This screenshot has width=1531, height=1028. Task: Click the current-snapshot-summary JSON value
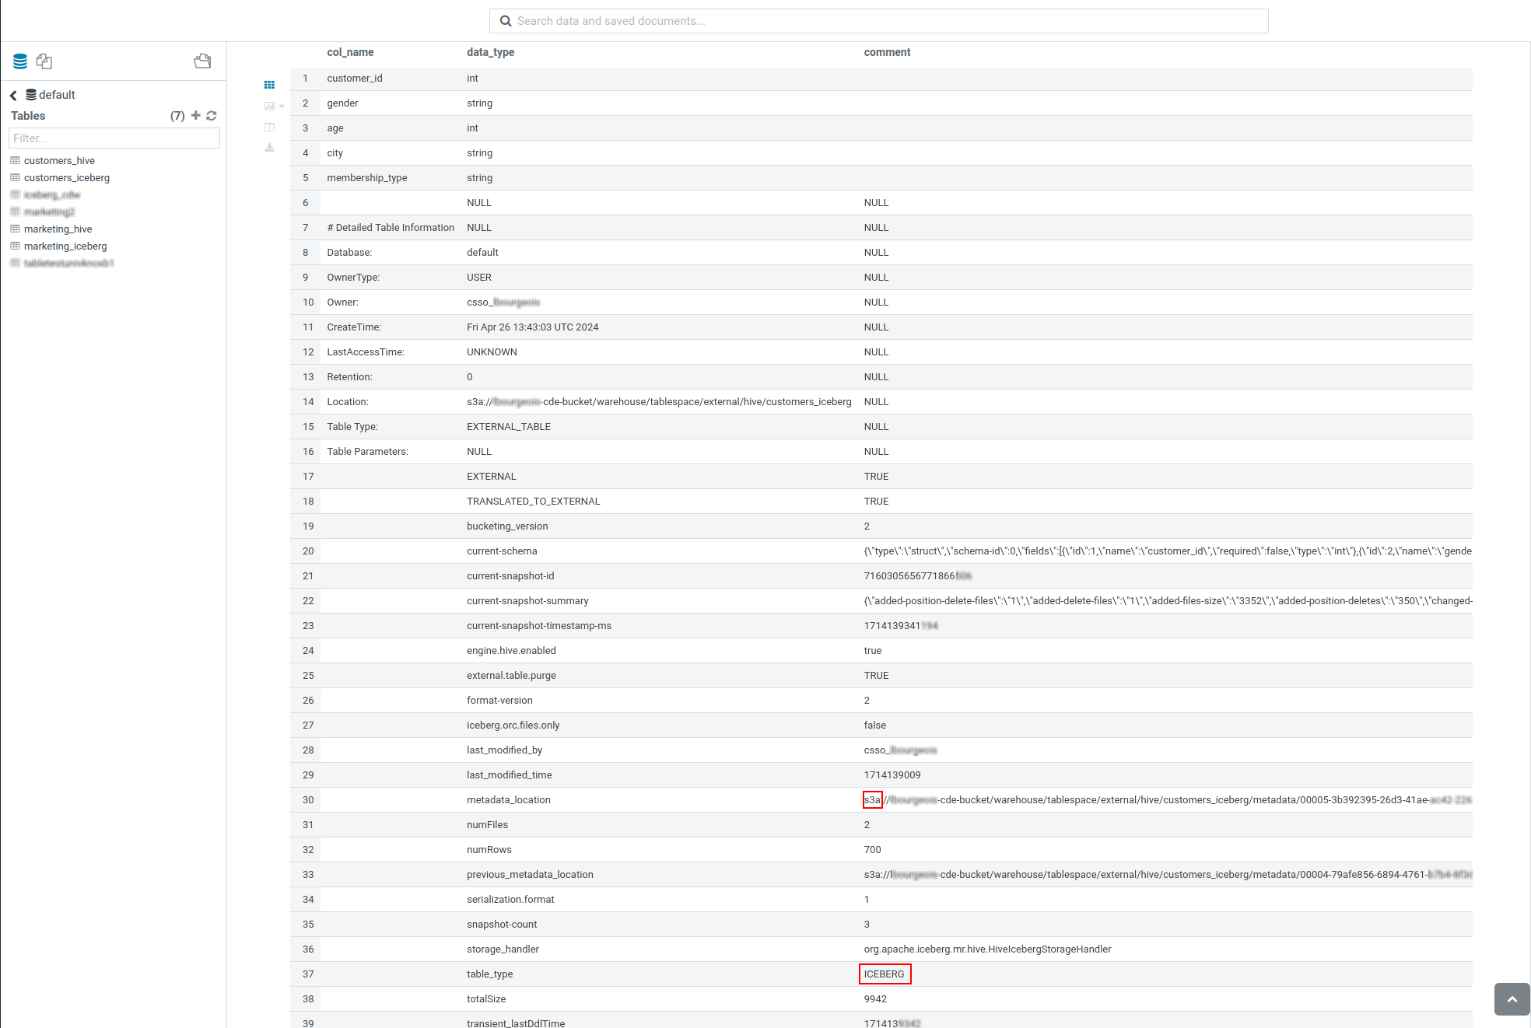[1168, 601]
